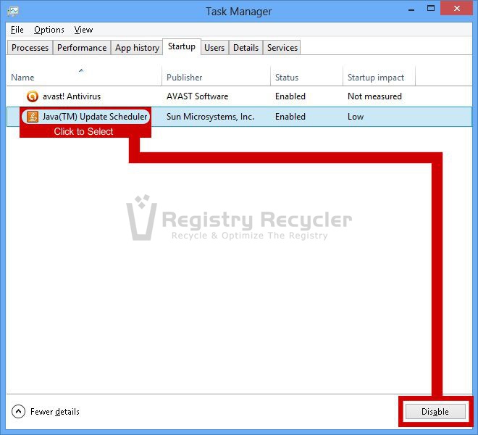This screenshot has height=435, width=478.
Task: Close the Task Manager window
Action: [457, 8]
